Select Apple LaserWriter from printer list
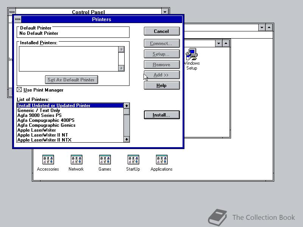 coord(45,131)
